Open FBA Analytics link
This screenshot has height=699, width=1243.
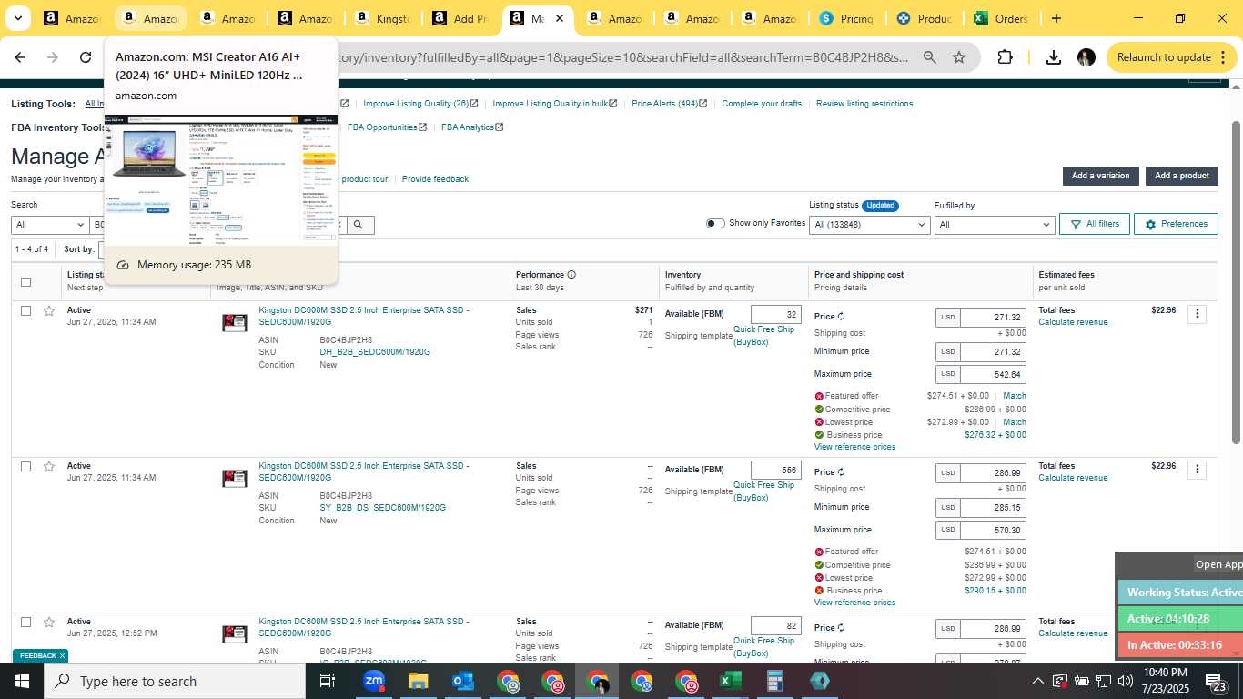click(x=472, y=127)
